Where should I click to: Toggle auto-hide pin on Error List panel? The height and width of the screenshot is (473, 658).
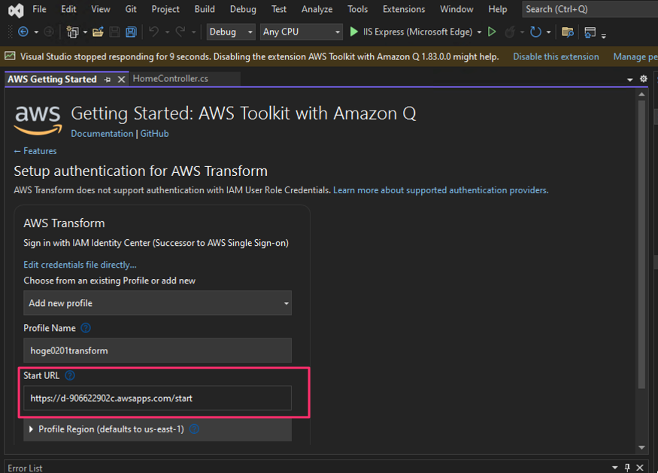pyautogui.click(x=627, y=468)
